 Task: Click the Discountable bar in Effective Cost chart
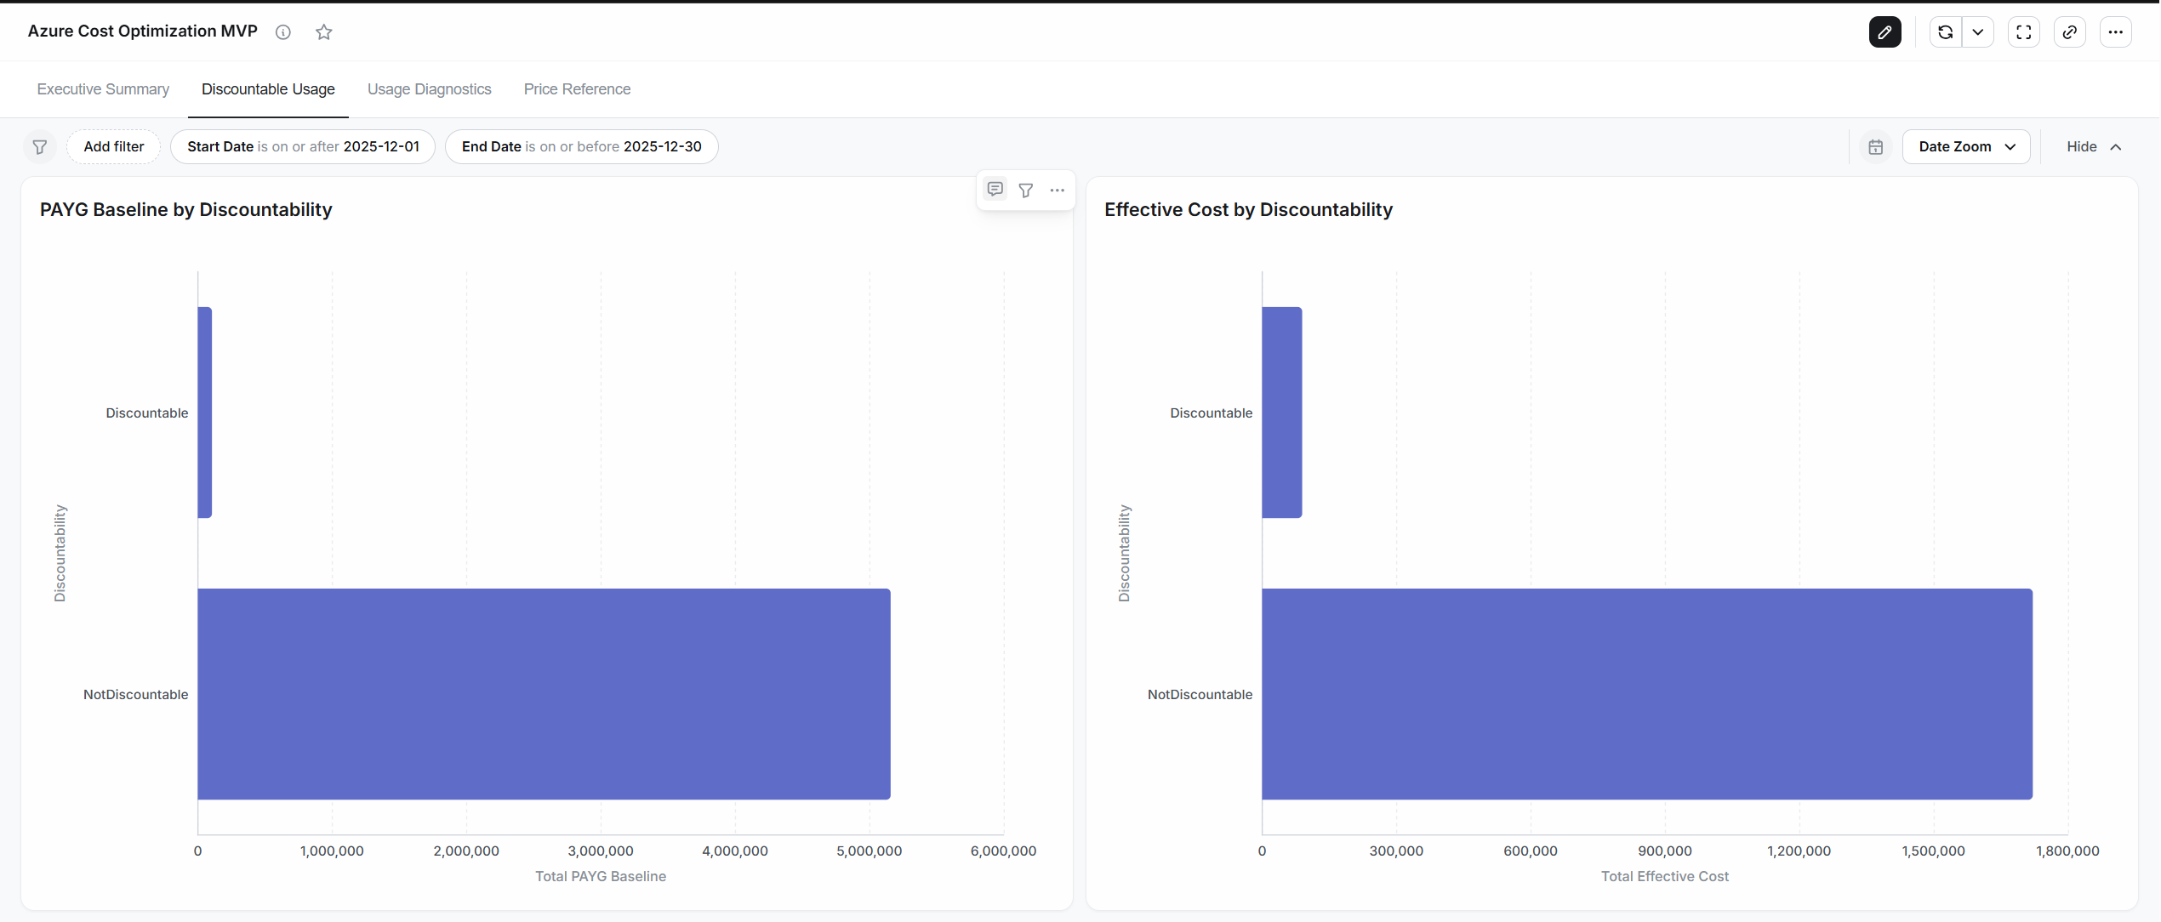1282,413
